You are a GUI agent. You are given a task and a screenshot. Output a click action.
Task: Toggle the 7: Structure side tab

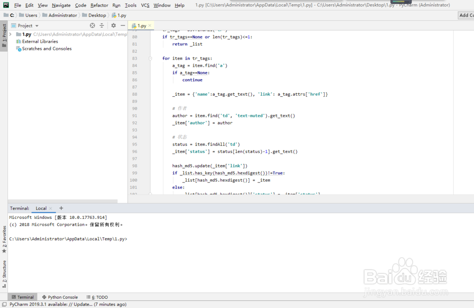click(4, 274)
